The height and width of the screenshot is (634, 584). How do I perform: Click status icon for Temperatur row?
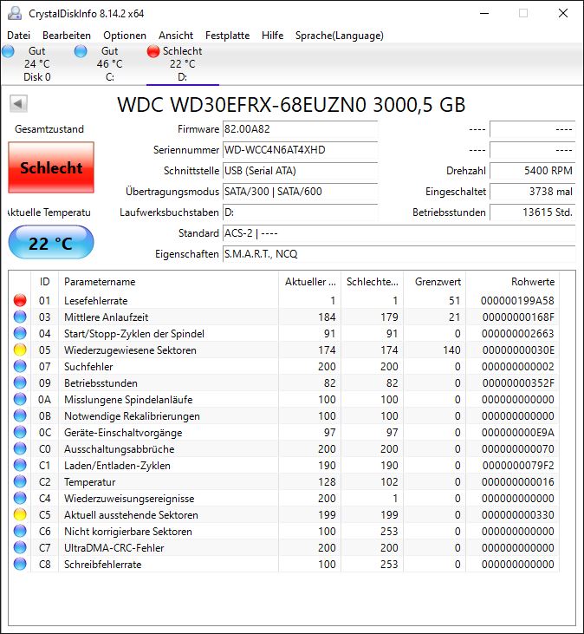point(20,481)
